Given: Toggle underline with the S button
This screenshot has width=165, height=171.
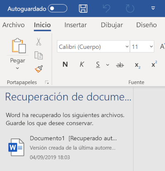Looking at the screenshot, I should tap(98, 65).
